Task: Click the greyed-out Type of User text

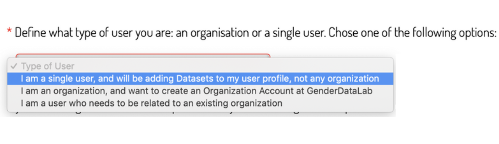Action: point(48,66)
